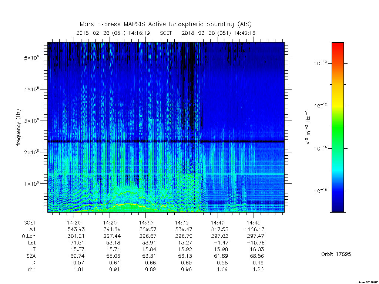379x284 pixels.
Task: Click the '14:35' time tick label
Action: 182,223
